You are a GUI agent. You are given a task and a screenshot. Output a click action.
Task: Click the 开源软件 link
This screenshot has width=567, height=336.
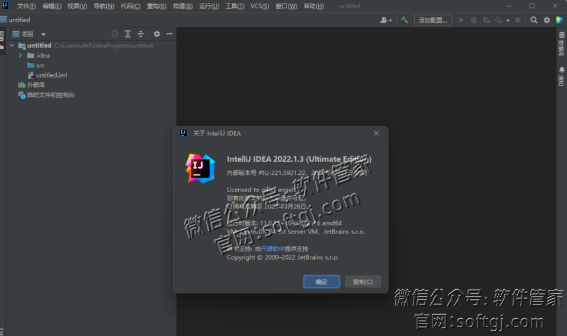click(273, 249)
